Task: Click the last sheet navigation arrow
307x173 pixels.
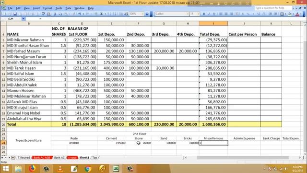Action: coord(13,158)
